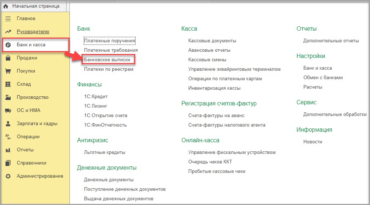Open the Склад section

(x=24, y=84)
